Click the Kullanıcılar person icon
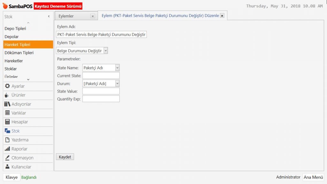Viewport: 327px width, 184px height. click(x=7, y=167)
